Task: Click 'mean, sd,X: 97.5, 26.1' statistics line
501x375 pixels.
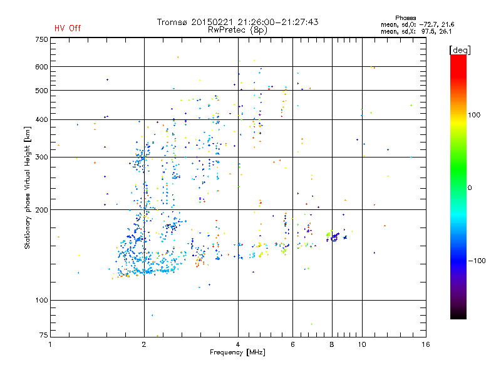Action: 416,31
